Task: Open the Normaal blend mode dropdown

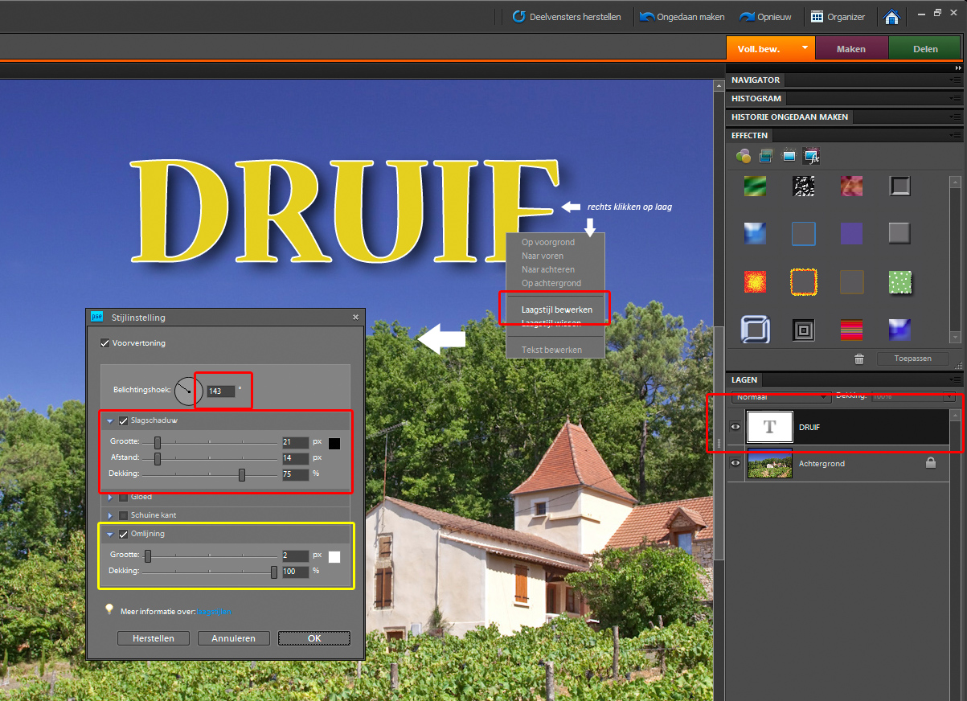Action: click(781, 396)
